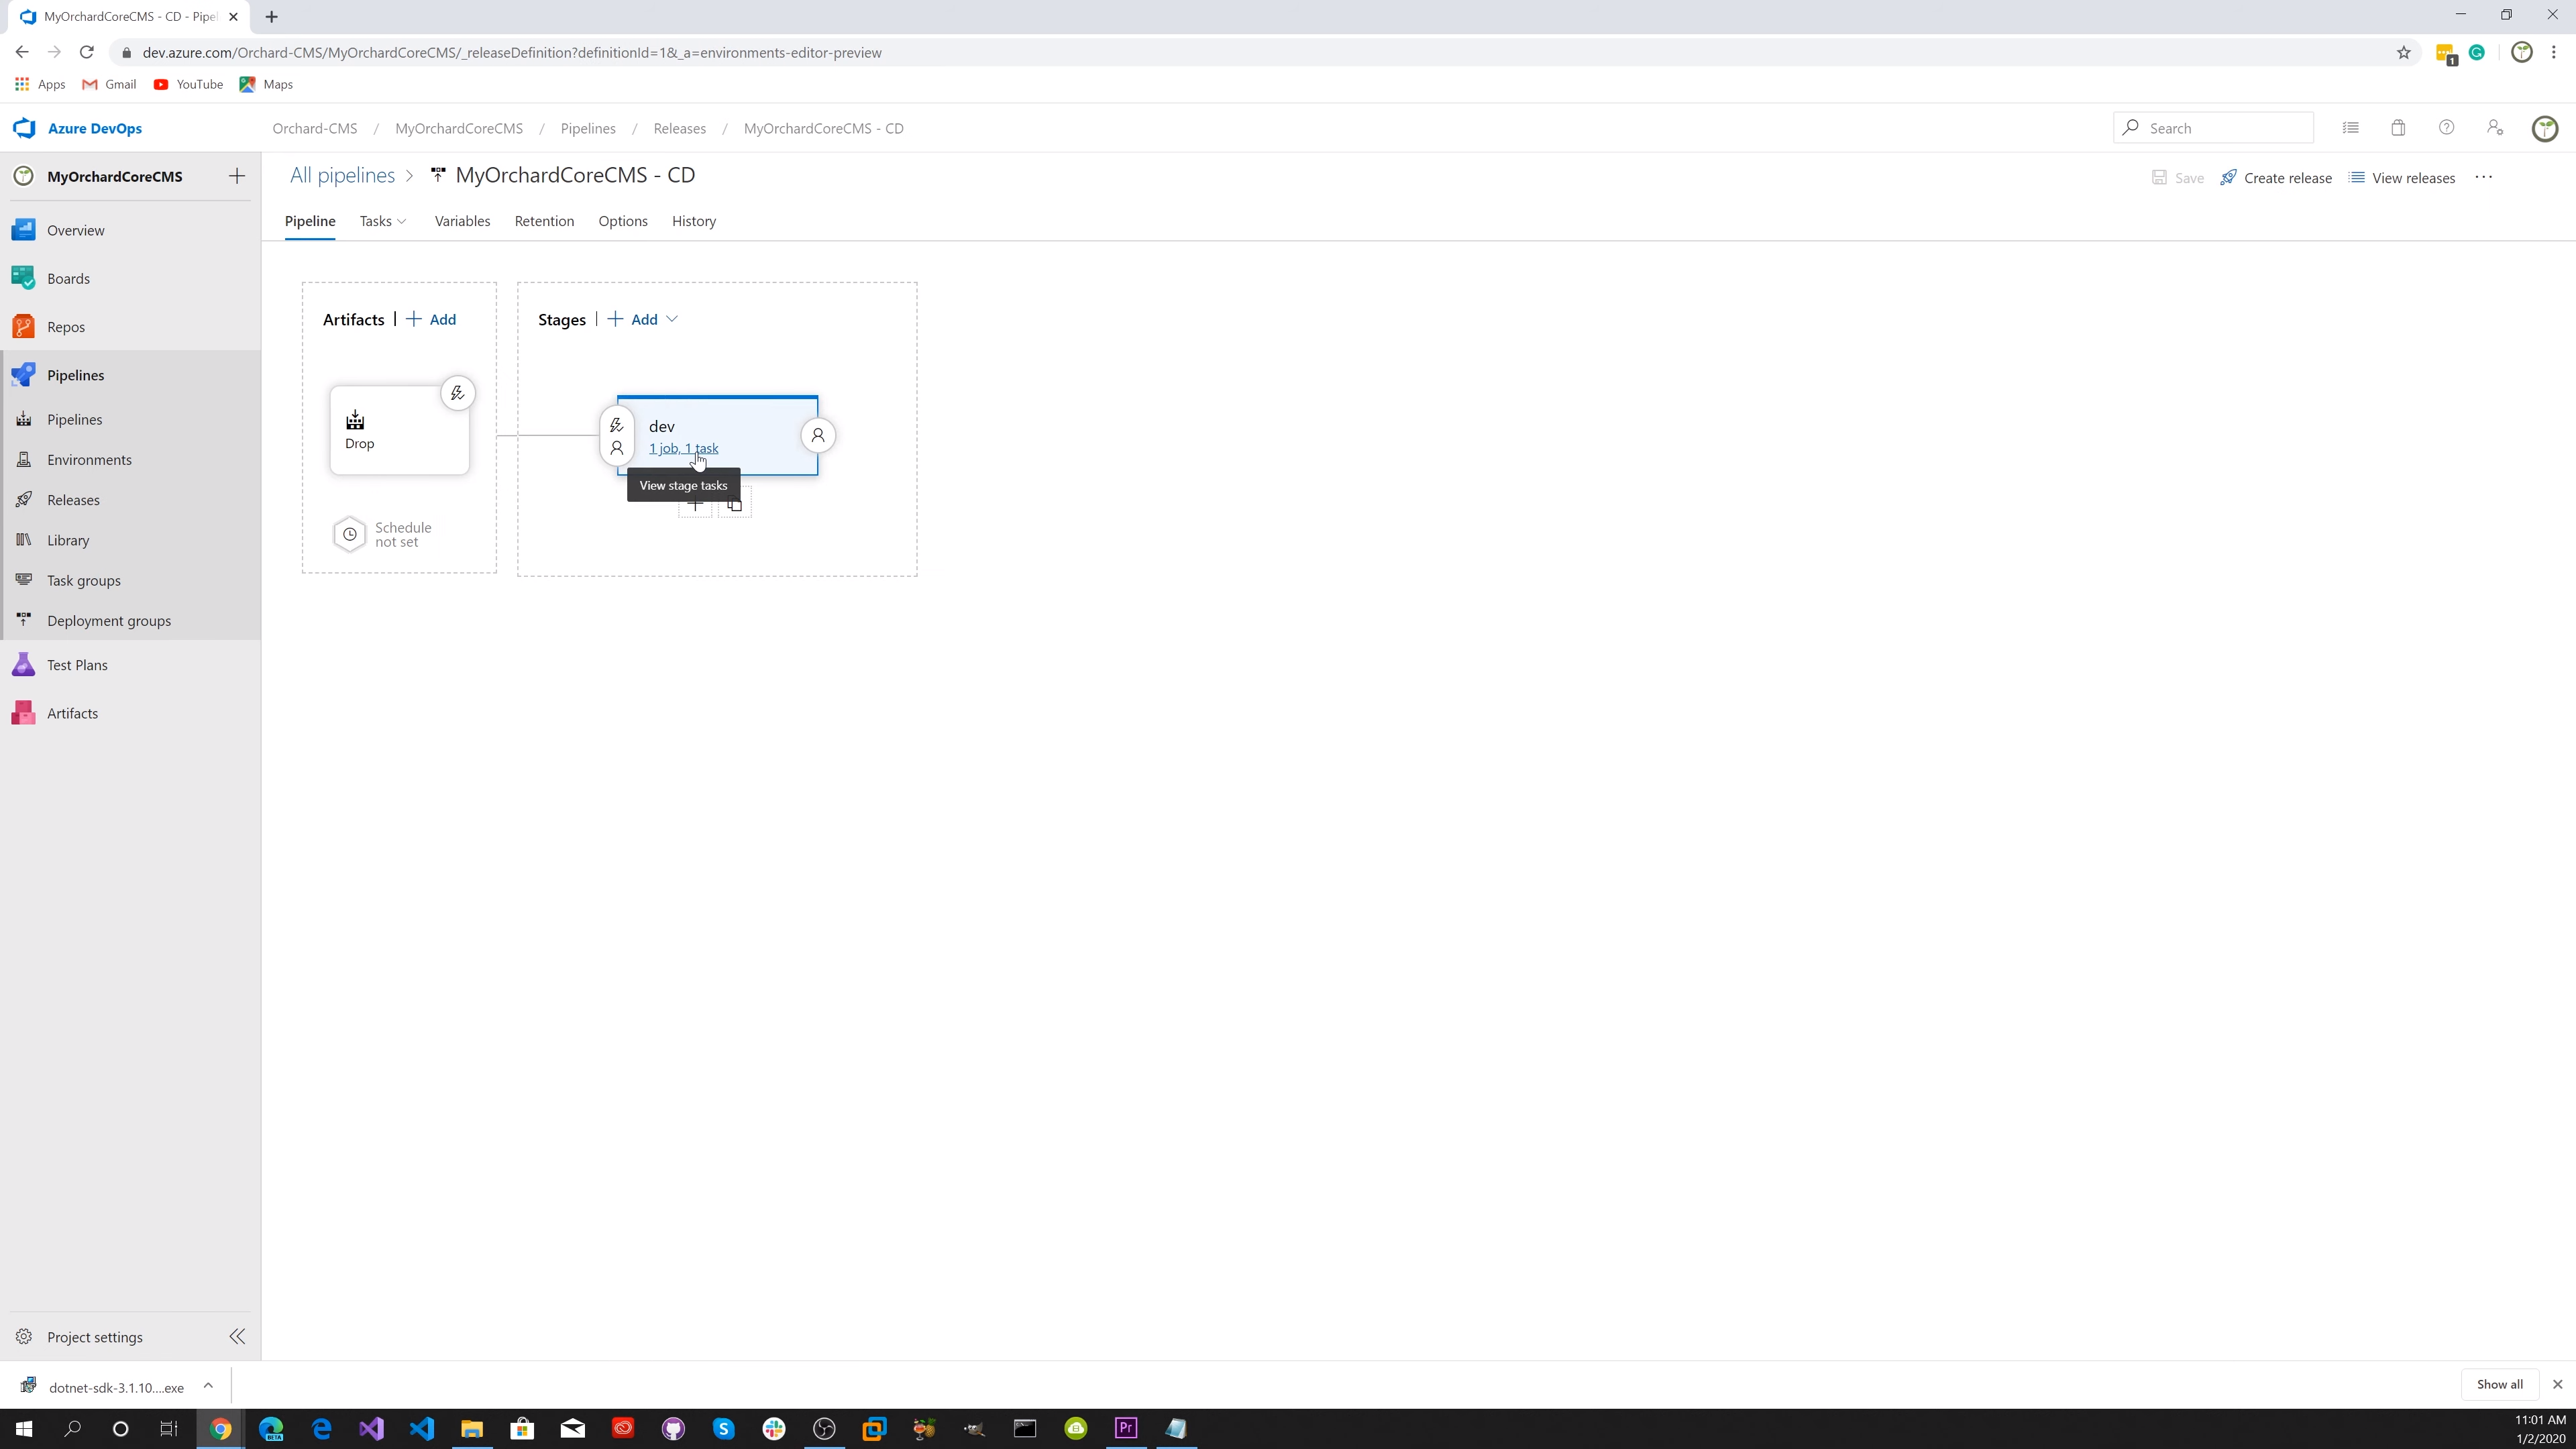Add a stage below dev using the plus icon
Screen dimensions: 2576x1449
tap(695, 505)
